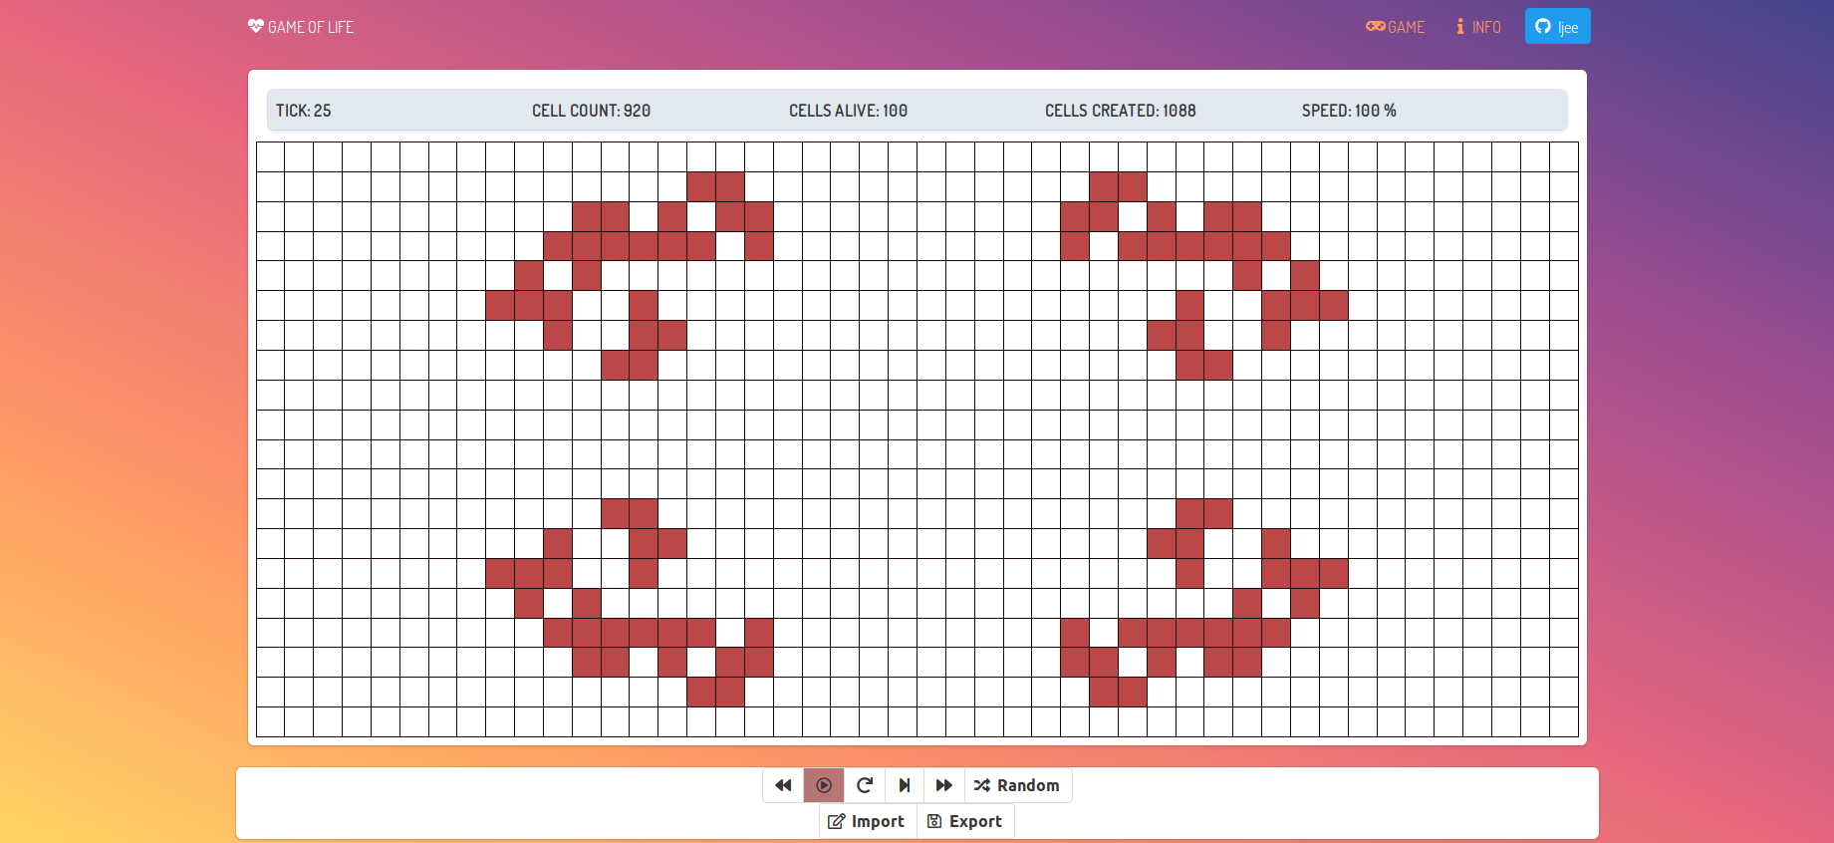This screenshot has width=1834, height=843.
Task: Open the Import dialog
Action: point(868,821)
